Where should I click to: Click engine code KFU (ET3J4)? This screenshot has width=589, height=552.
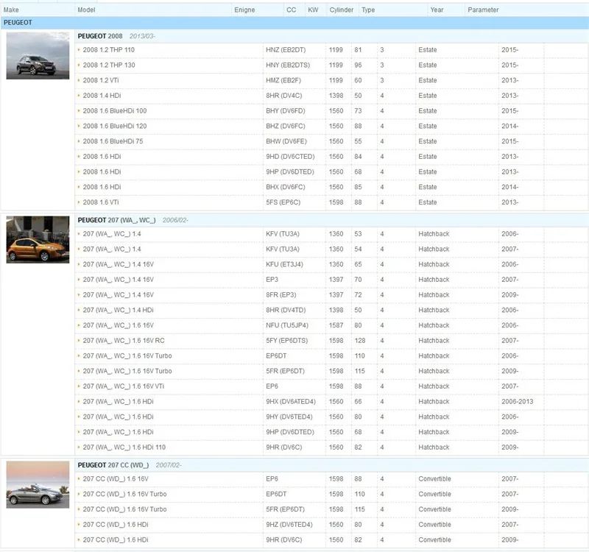tap(284, 264)
